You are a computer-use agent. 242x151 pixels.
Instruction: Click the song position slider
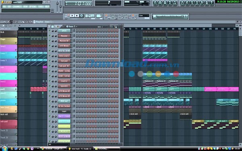pyautogui.click(x=74, y=19)
